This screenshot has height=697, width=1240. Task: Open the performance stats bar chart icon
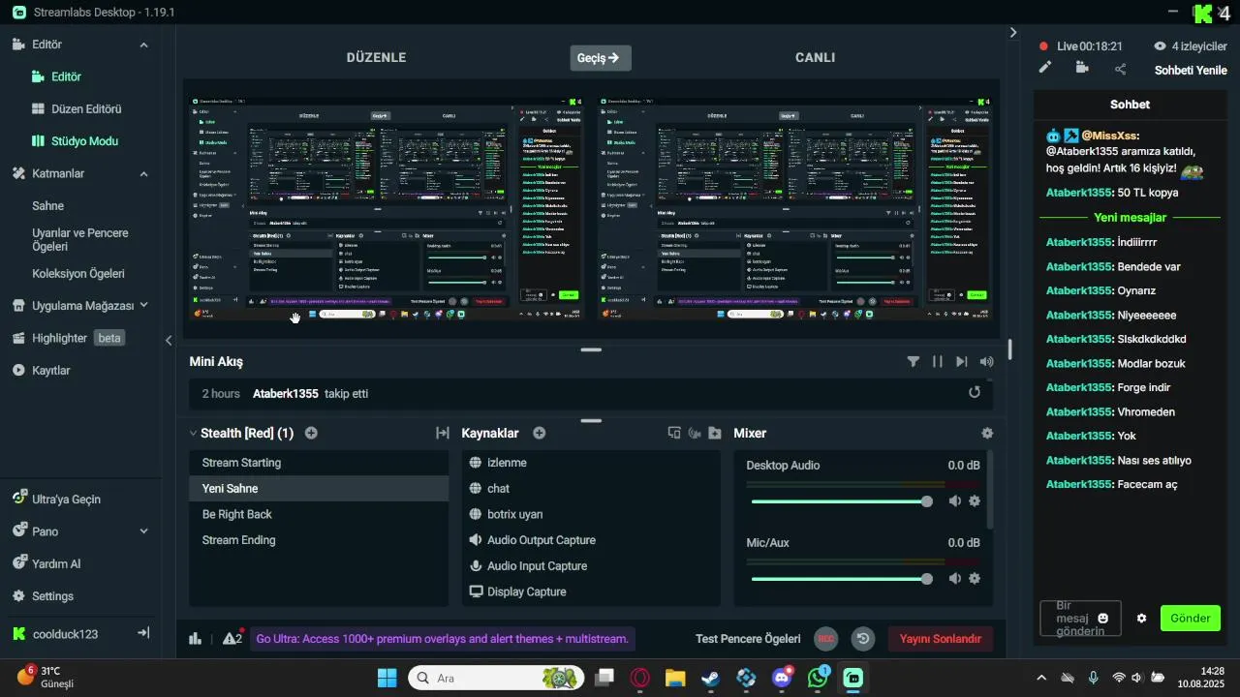[195, 639]
